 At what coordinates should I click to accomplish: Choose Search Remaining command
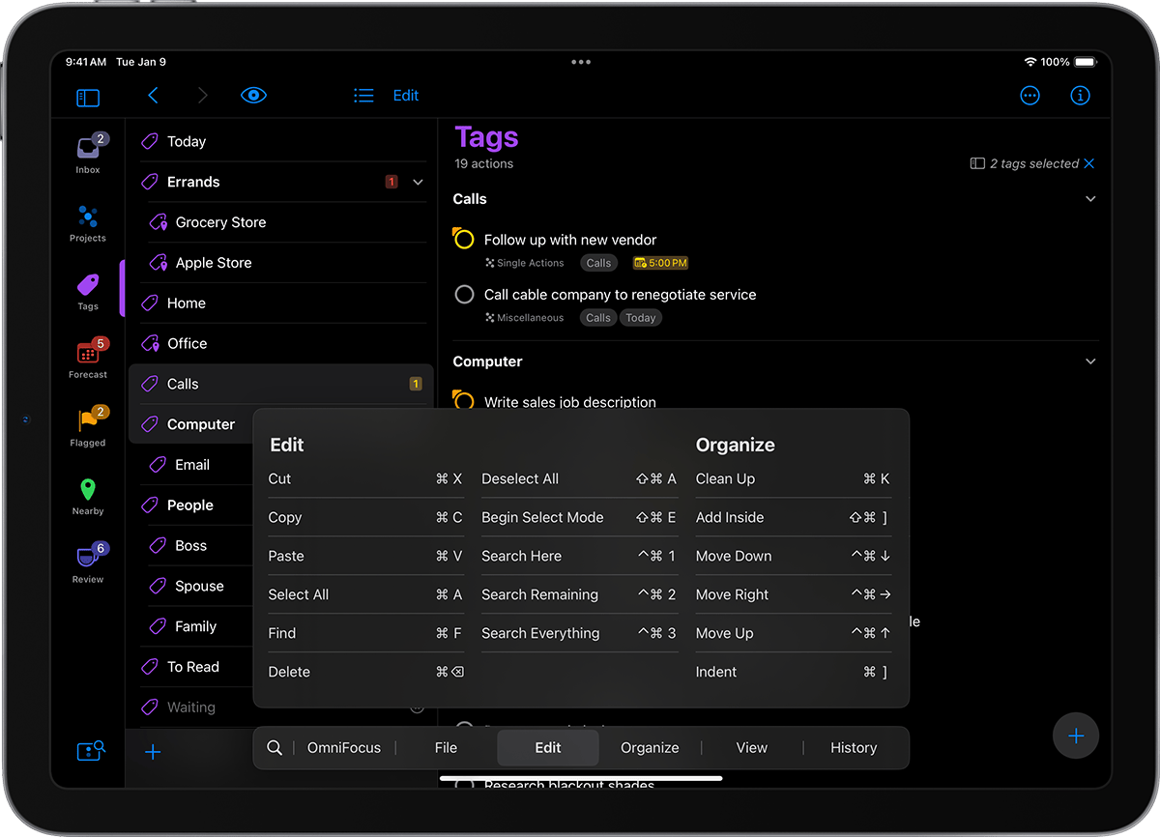pyautogui.click(x=579, y=594)
